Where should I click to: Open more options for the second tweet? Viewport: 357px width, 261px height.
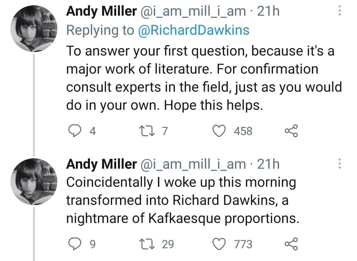[x=339, y=163]
